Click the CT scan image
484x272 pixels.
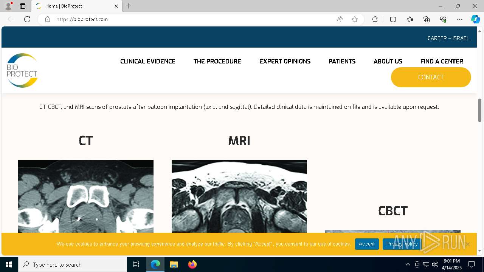[x=86, y=196]
